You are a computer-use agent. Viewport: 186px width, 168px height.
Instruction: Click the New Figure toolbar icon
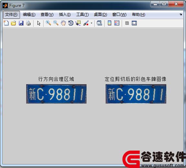pyautogui.click(x=6, y=23)
